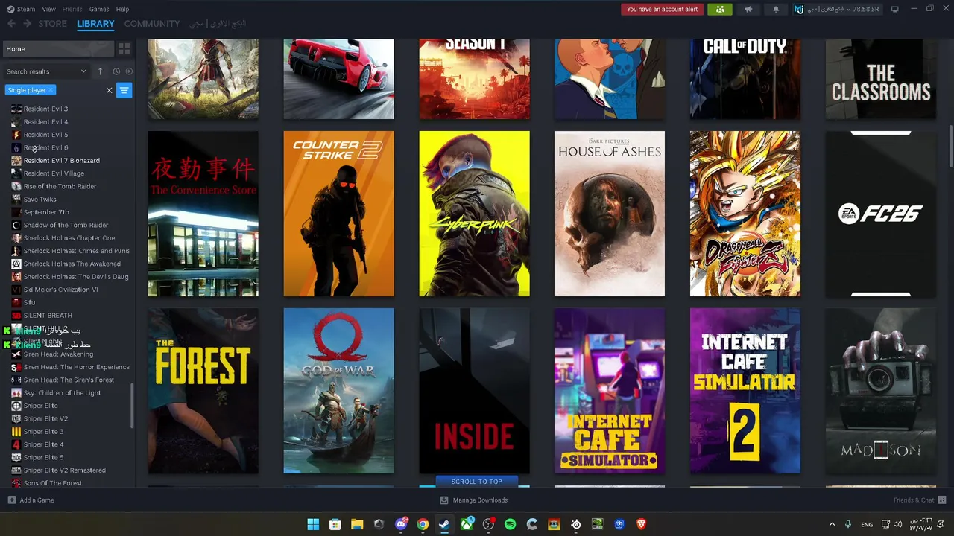Select Rise of the Tomb Raider
The width and height of the screenshot is (954, 536).
(60, 186)
